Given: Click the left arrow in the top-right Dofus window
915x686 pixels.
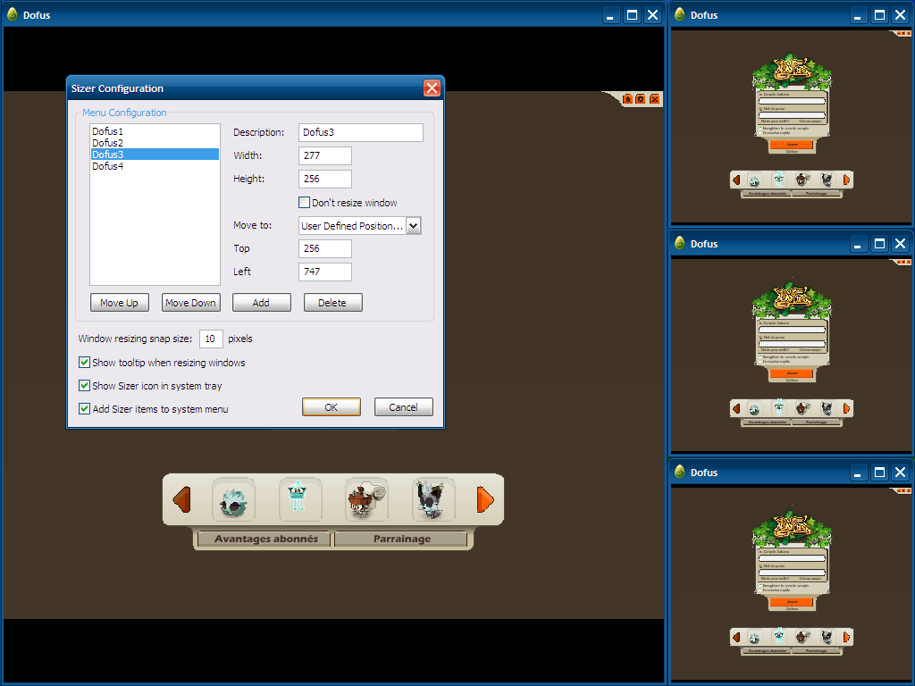Looking at the screenshot, I should (736, 180).
